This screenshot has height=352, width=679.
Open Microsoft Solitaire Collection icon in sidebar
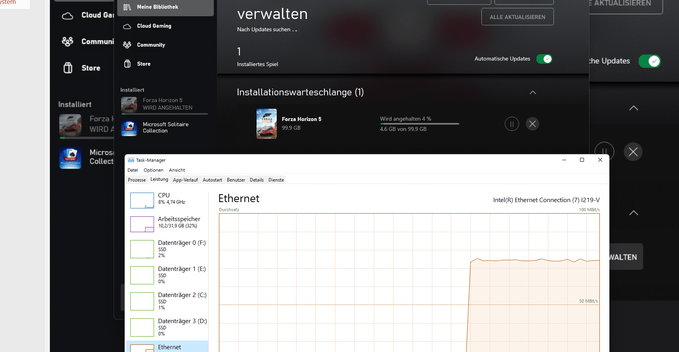(129, 128)
